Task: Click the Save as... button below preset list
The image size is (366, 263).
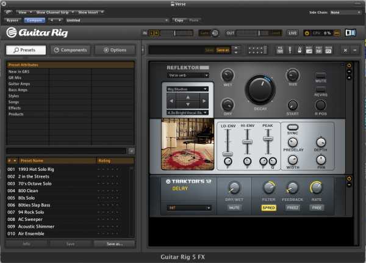Action: pos(115,244)
